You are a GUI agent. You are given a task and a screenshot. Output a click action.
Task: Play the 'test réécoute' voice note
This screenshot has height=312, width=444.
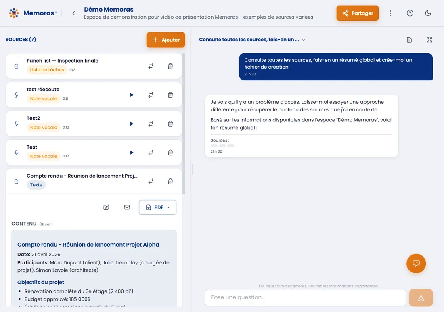click(132, 95)
